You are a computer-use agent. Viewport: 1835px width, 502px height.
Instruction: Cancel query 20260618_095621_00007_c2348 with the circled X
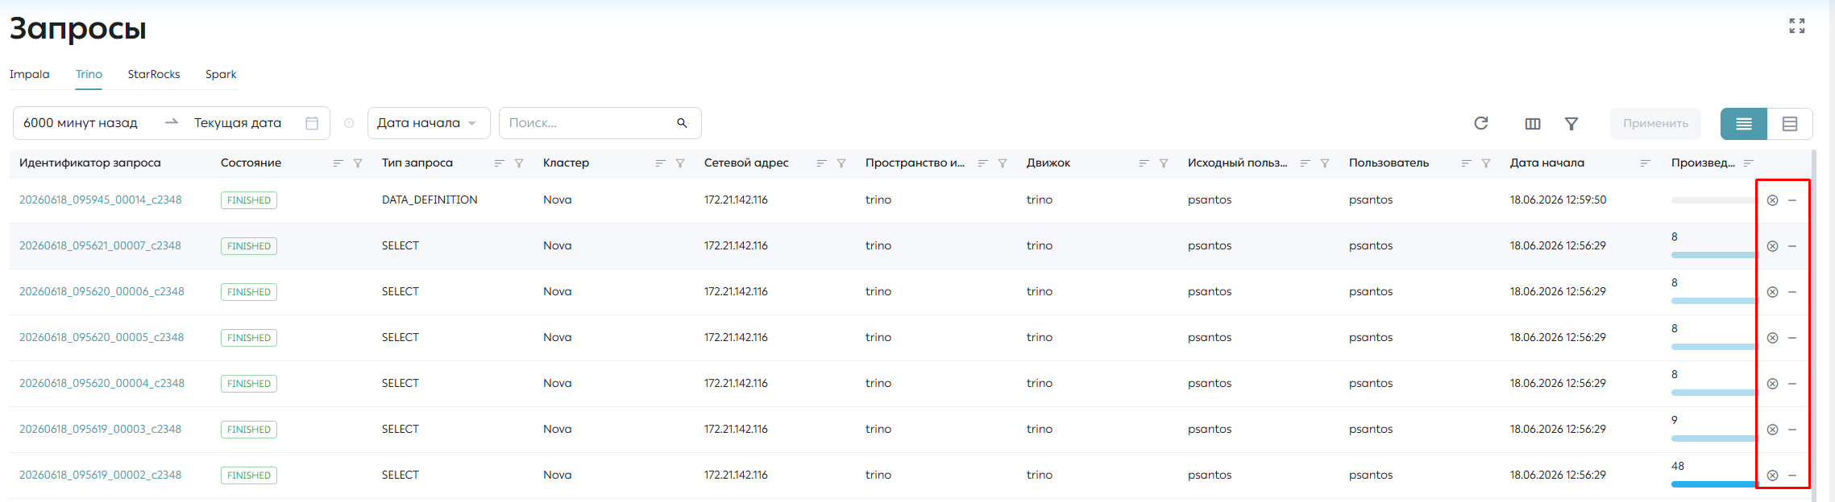[1772, 246]
